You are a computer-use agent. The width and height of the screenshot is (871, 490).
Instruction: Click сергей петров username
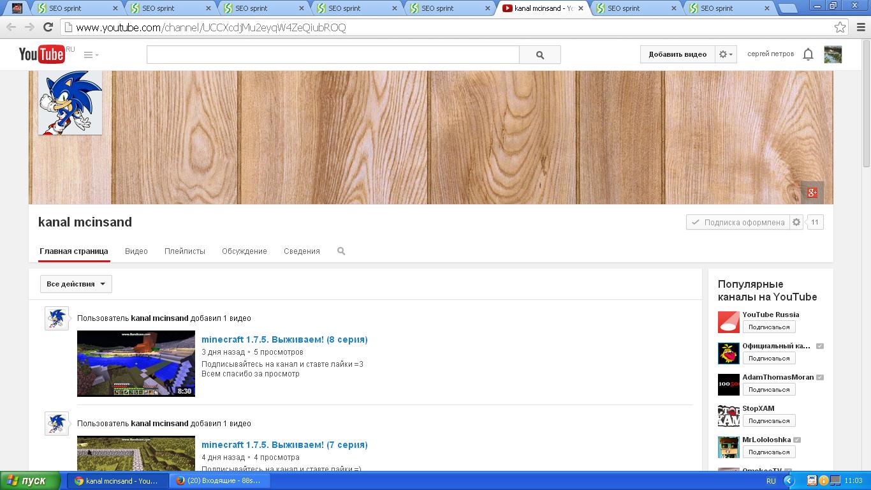(x=771, y=54)
